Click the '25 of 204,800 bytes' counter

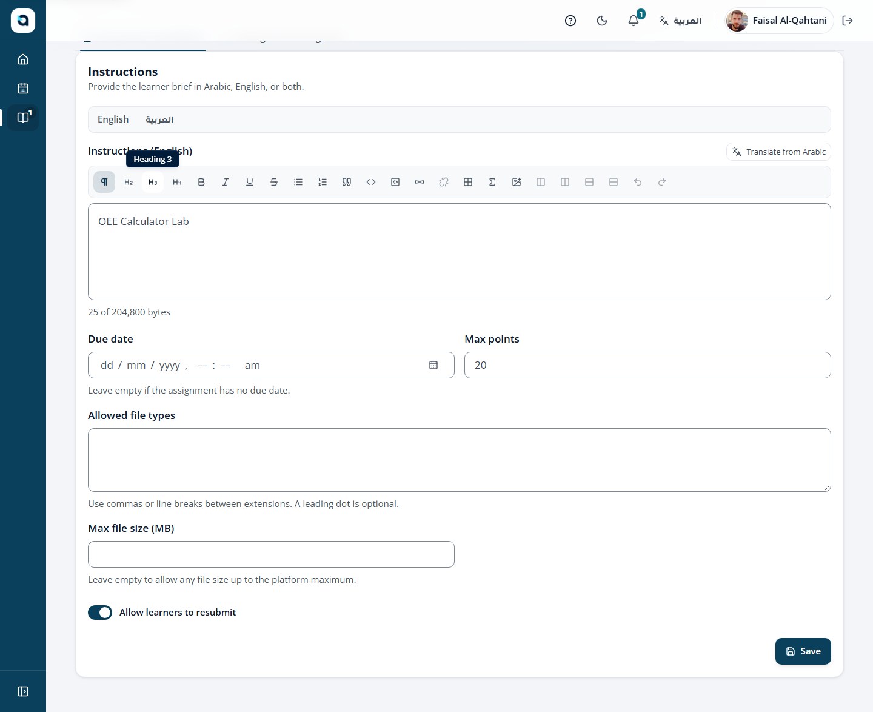tap(129, 312)
